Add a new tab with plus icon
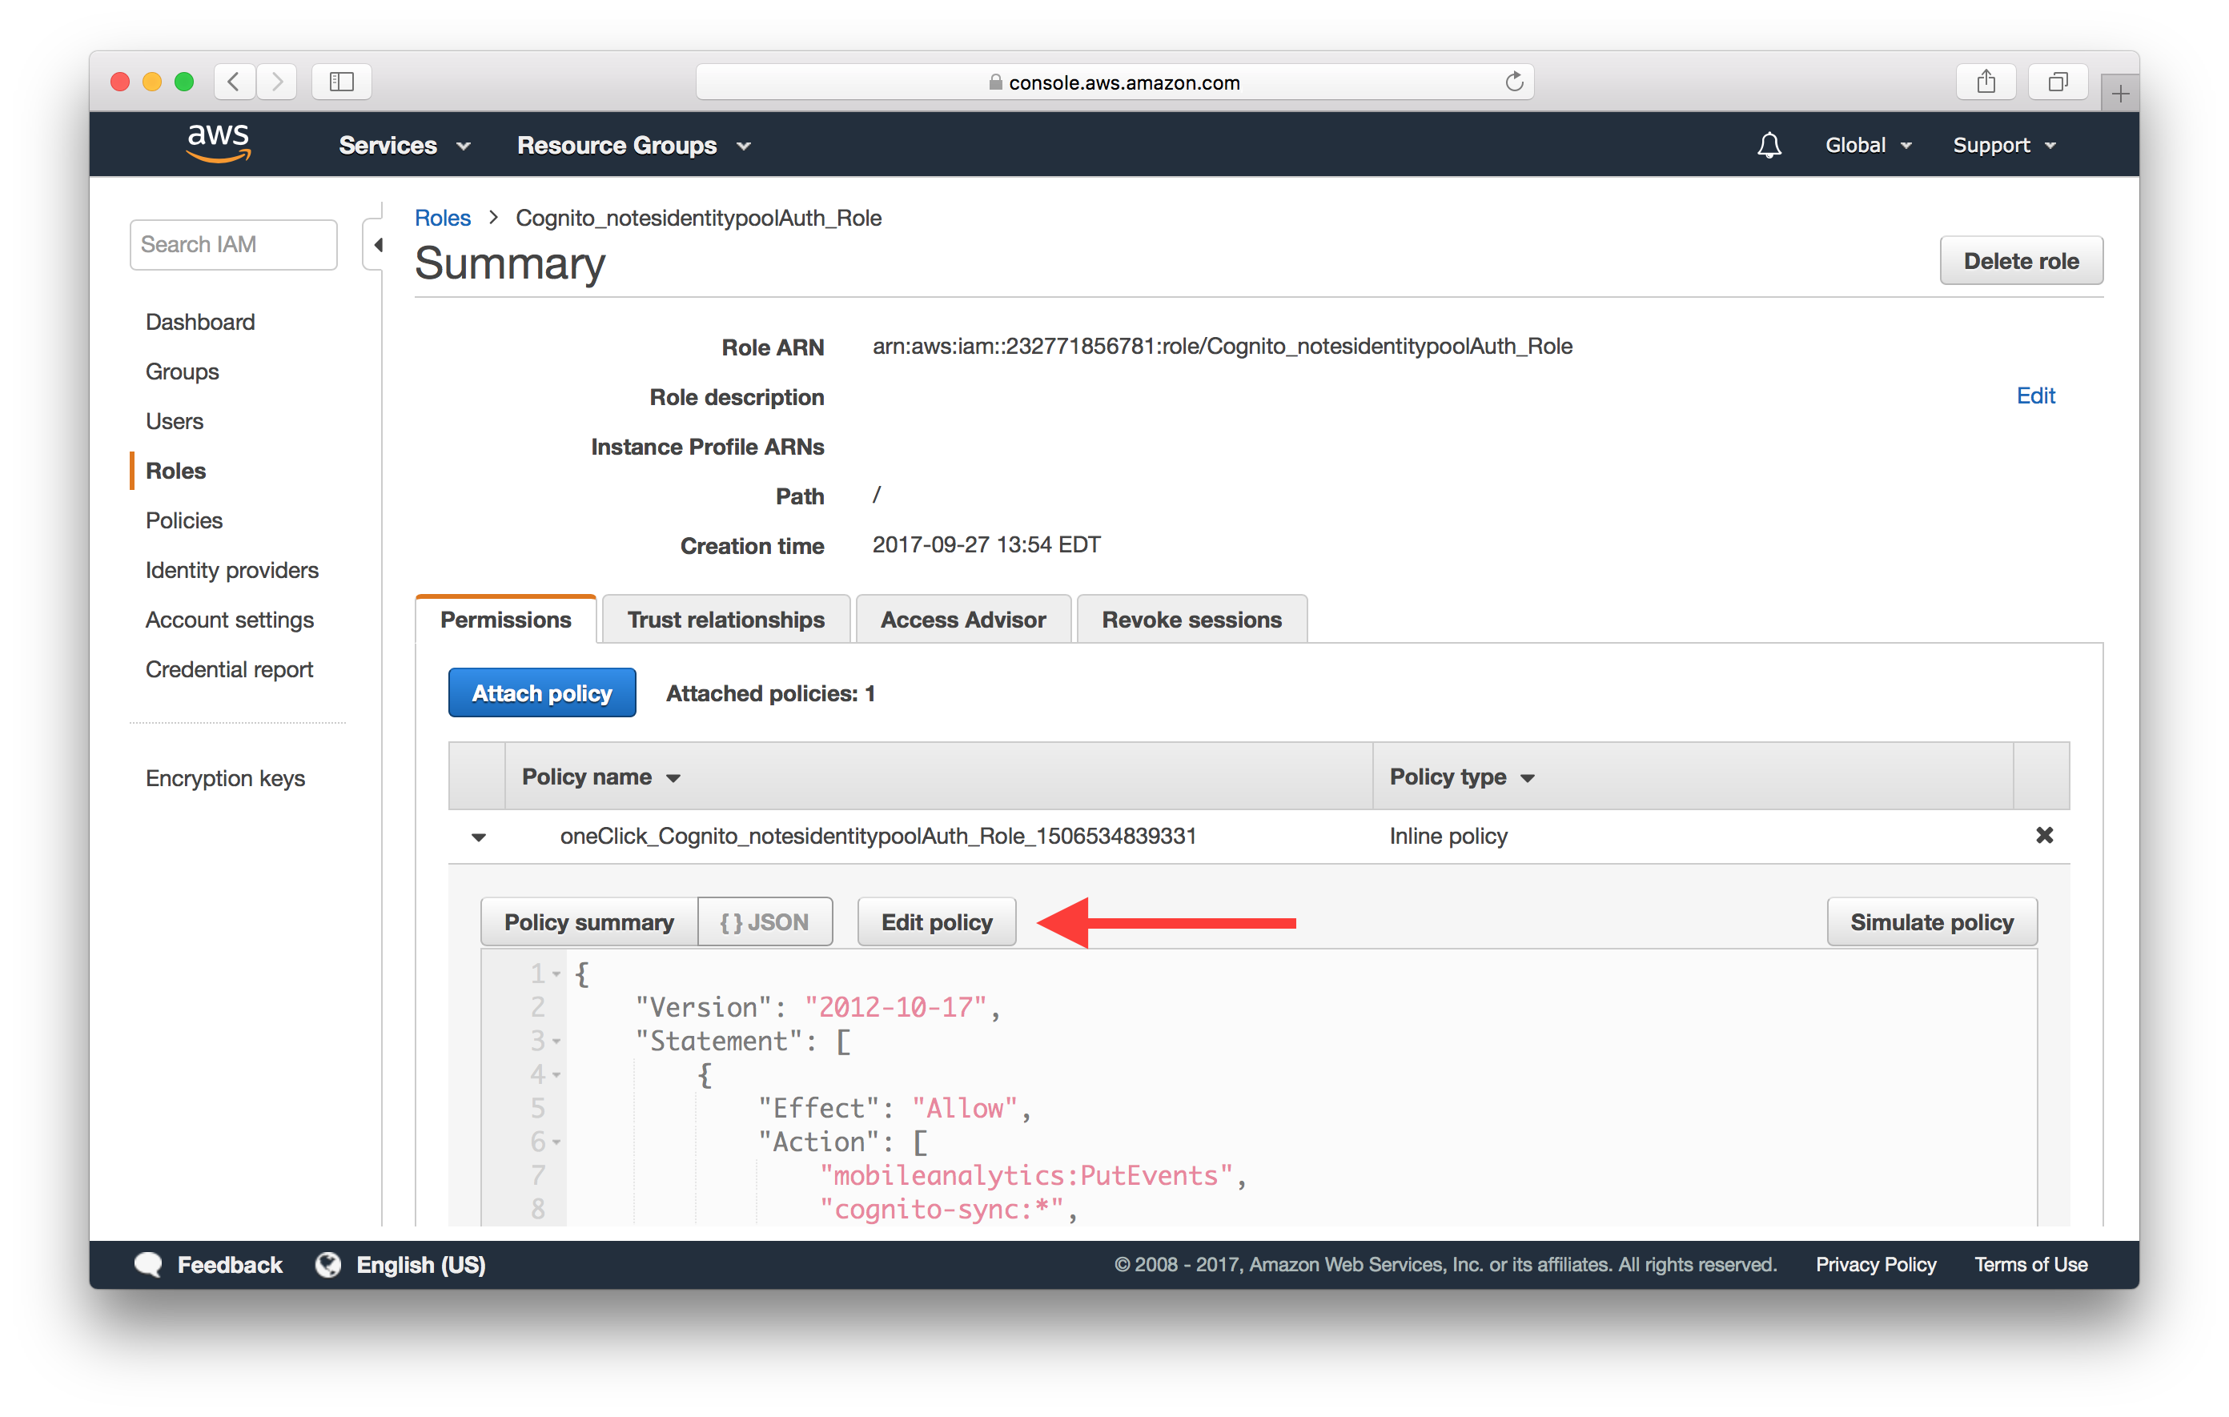2229x1417 pixels. 2120,93
